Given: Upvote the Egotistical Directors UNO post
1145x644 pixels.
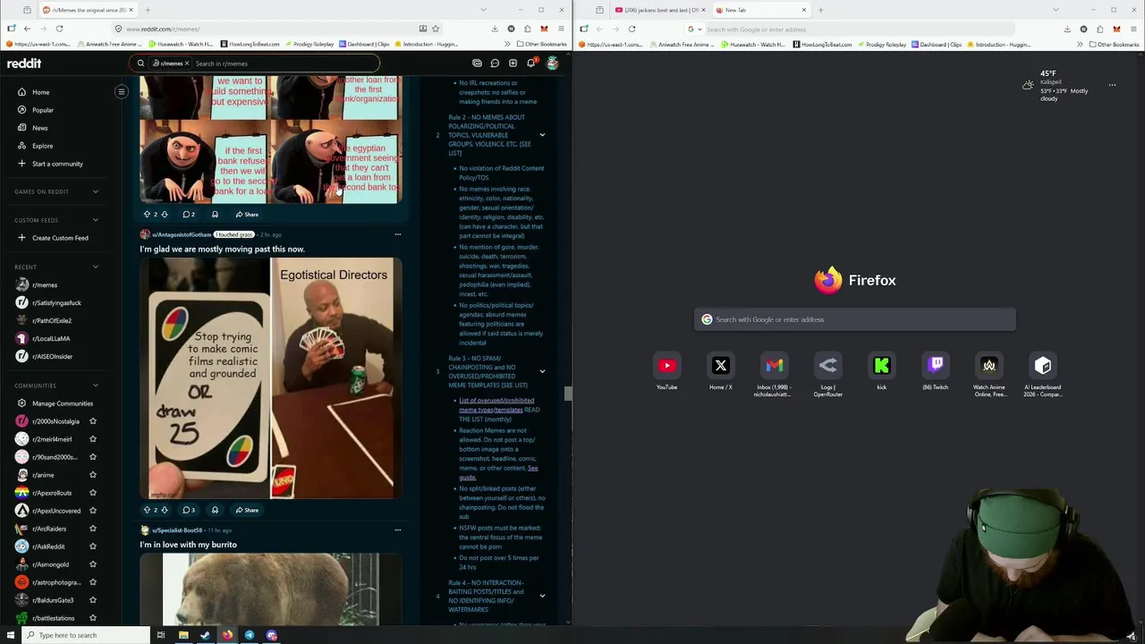Looking at the screenshot, I should 147,510.
